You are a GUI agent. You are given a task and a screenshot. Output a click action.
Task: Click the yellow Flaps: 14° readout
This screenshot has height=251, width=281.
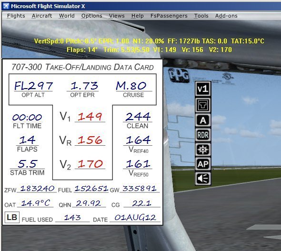point(82,50)
